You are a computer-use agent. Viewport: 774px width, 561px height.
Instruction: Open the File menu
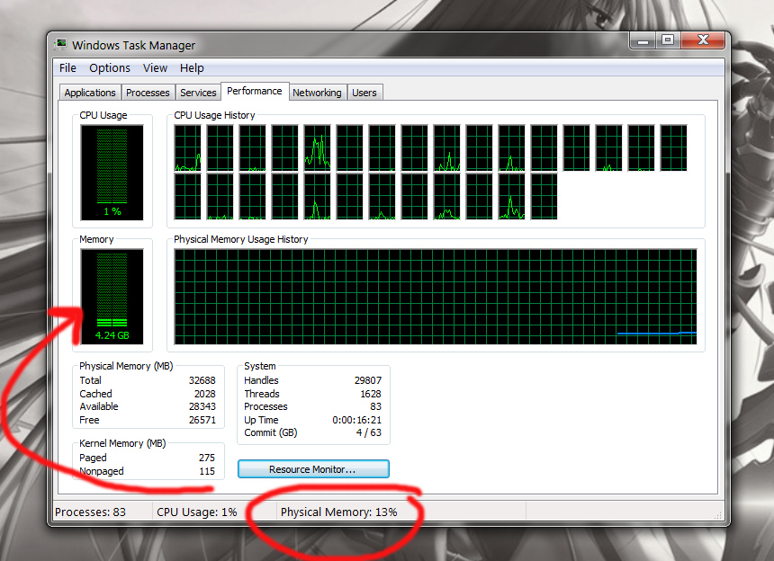pyautogui.click(x=67, y=68)
